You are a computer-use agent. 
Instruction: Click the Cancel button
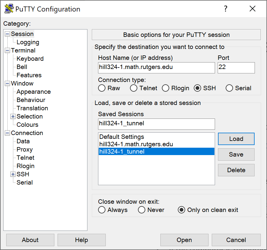pos(236,240)
